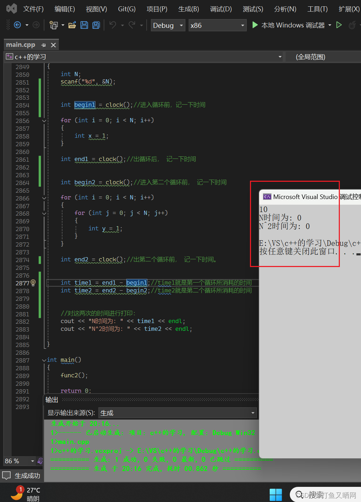The height and width of the screenshot is (502, 361).
Task: Open the 86 % zoom level dropdown
Action: 20,461
